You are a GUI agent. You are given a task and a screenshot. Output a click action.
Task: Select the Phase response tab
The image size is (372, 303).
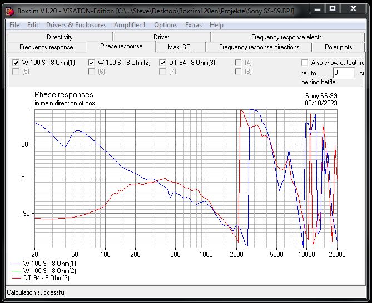coord(121,46)
